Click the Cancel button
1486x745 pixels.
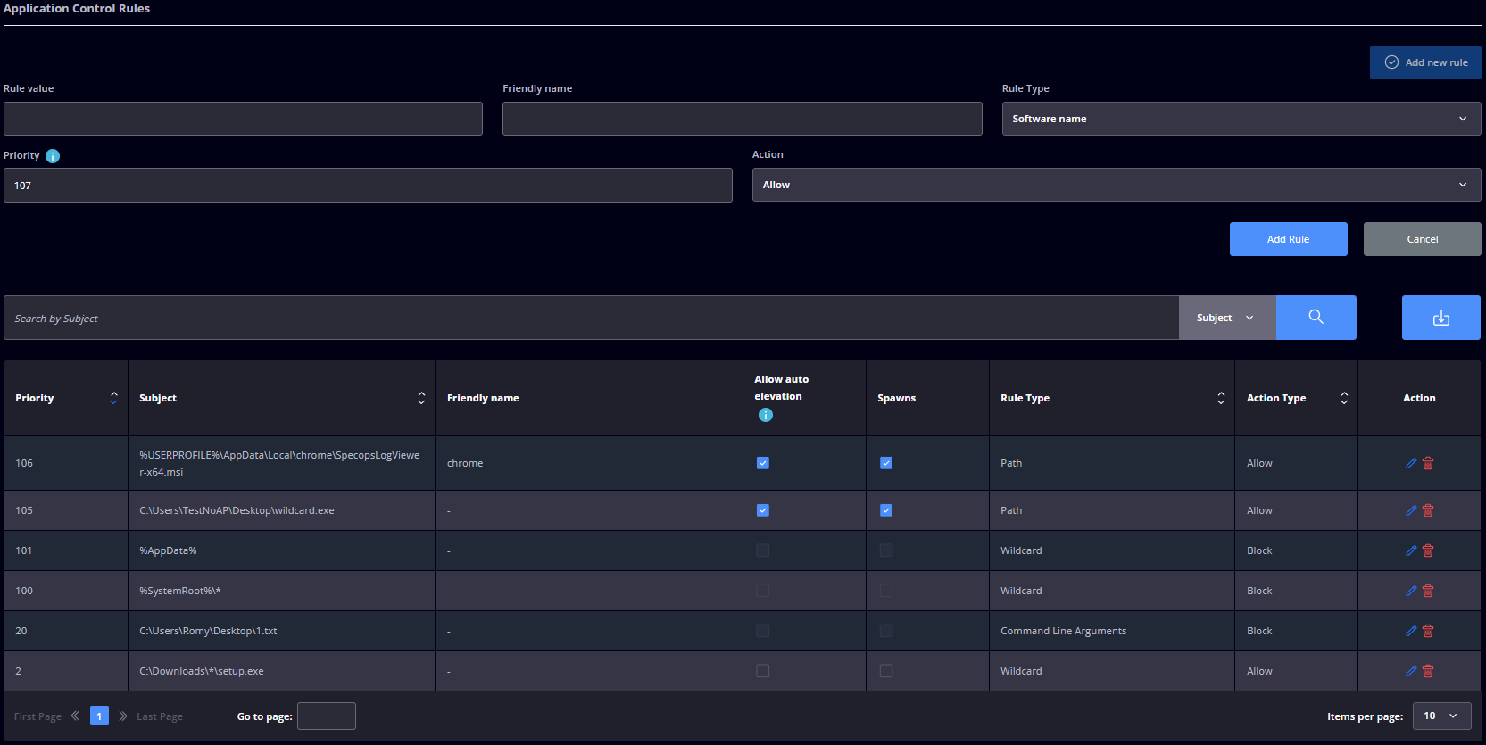point(1422,239)
